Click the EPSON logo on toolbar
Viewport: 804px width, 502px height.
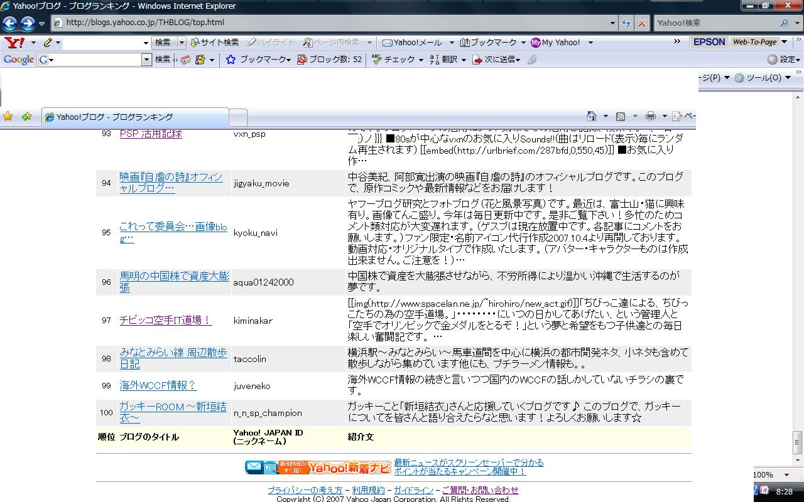tap(709, 41)
